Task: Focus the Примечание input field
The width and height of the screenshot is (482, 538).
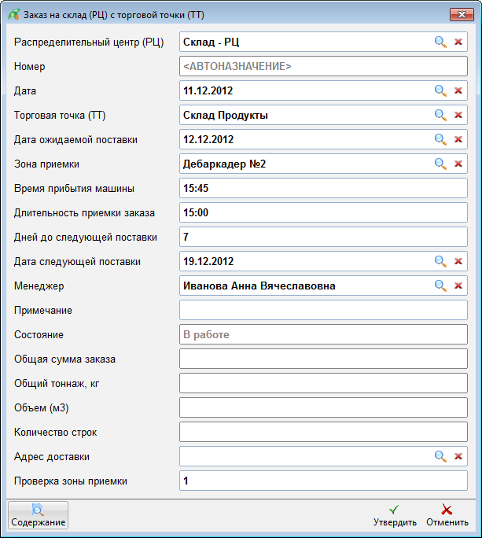Action: 323,310
